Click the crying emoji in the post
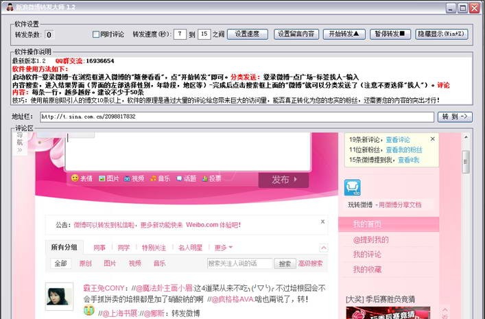485x319 pixels. tap(88, 310)
